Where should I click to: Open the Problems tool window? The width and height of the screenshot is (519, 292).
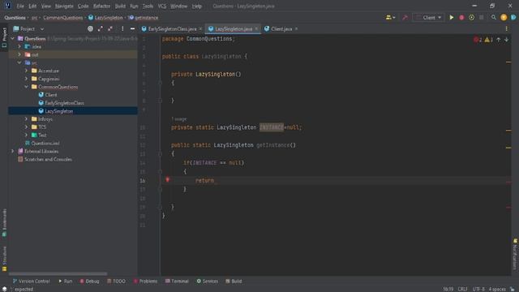click(x=145, y=281)
